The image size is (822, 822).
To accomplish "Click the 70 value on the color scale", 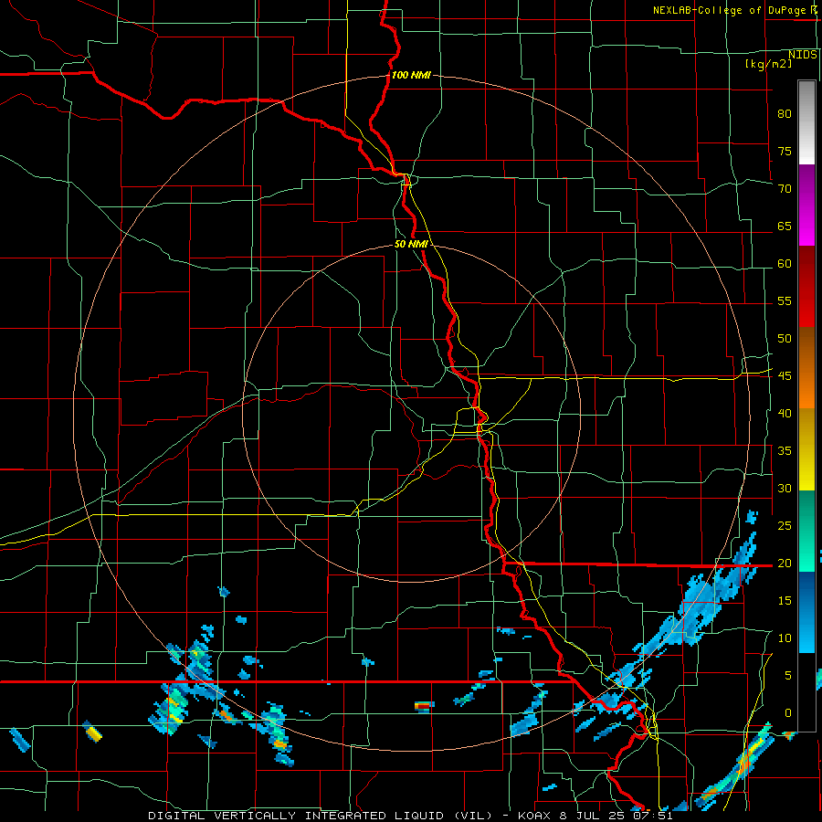I will click(x=785, y=189).
